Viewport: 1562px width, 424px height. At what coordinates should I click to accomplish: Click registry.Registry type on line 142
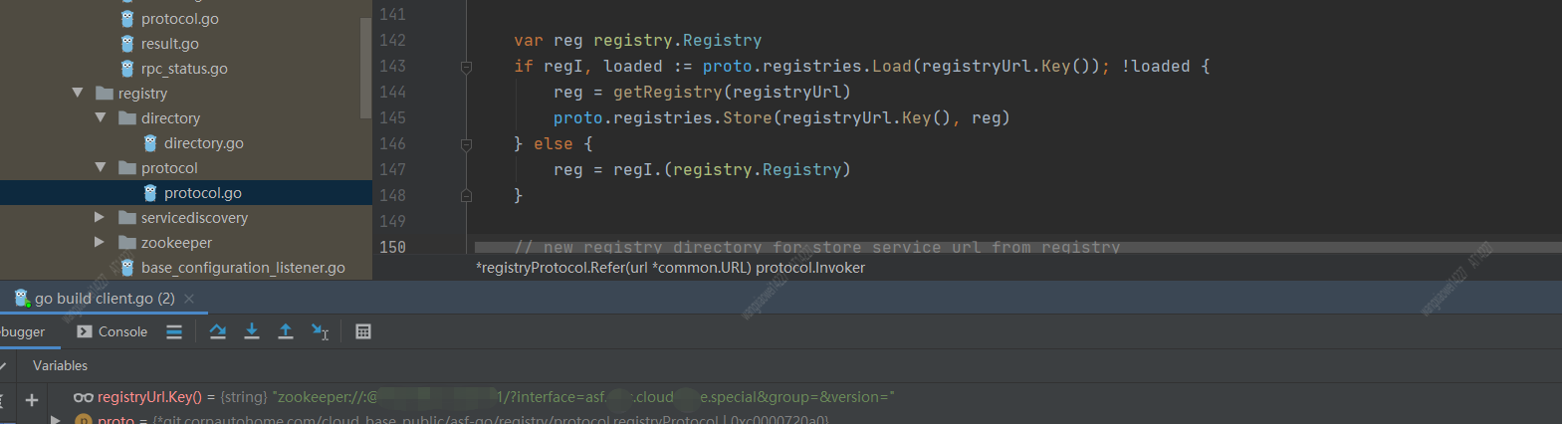point(677,40)
